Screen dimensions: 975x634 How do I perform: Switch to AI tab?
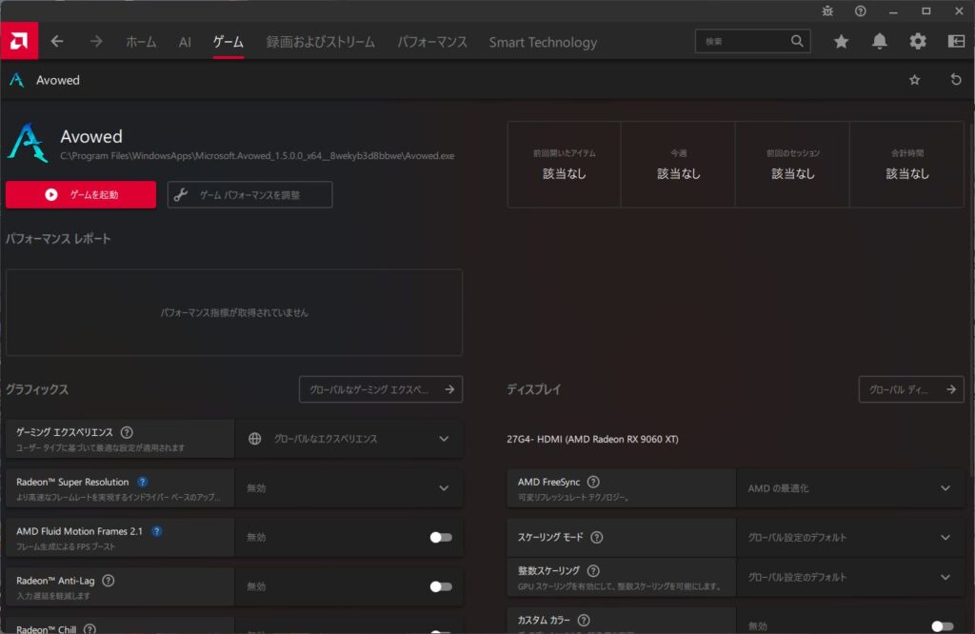(185, 42)
